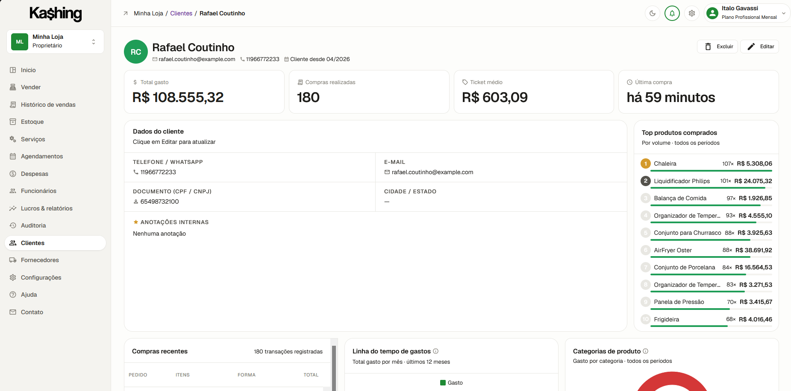Image resolution: width=791 pixels, height=391 pixels.
Task: Click AirFryer Oster product row
Action: [706, 251]
